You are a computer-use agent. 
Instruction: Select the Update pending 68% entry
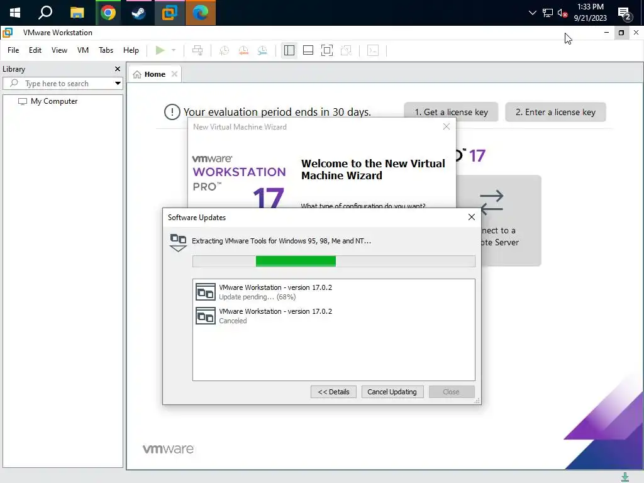334,292
